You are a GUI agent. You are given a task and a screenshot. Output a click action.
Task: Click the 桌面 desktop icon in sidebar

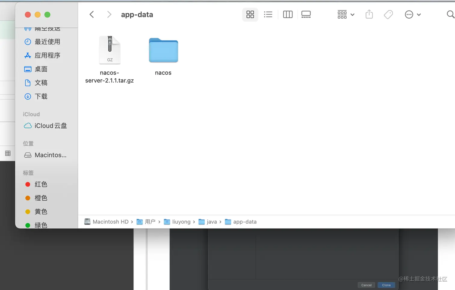click(x=28, y=69)
